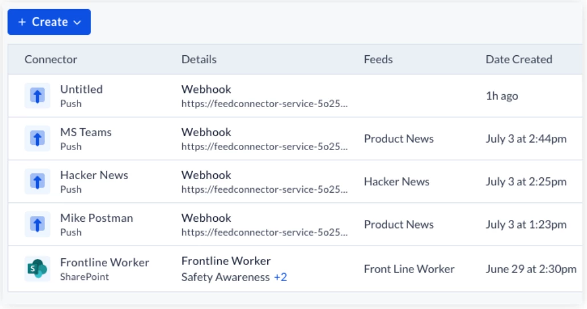Open the Frontline Worker connector name
Image resolution: width=587 pixels, height=309 pixels.
click(x=104, y=262)
